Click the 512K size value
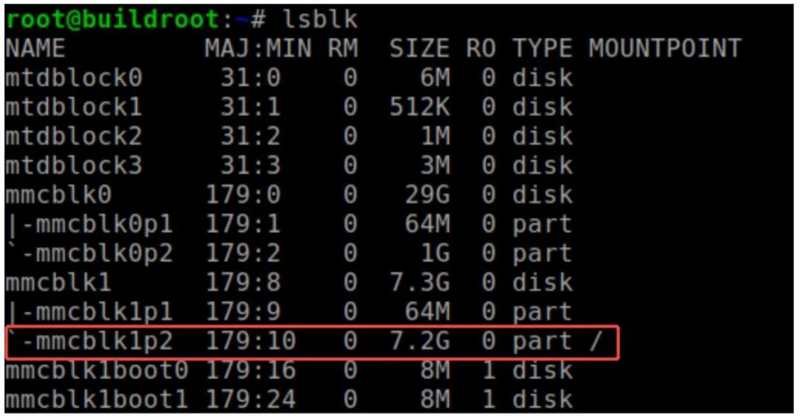804x420 pixels. 420,107
